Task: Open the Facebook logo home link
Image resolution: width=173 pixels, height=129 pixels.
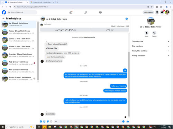Action: click(4, 12)
